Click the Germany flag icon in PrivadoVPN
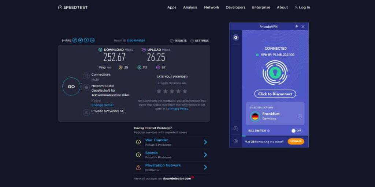Viewport: 375px width, 187px height. (255, 117)
